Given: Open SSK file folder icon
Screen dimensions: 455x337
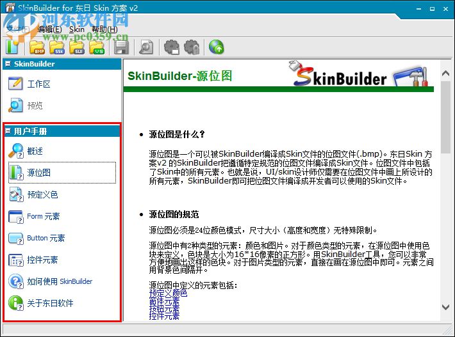Looking at the screenshot, I should 57,47.
